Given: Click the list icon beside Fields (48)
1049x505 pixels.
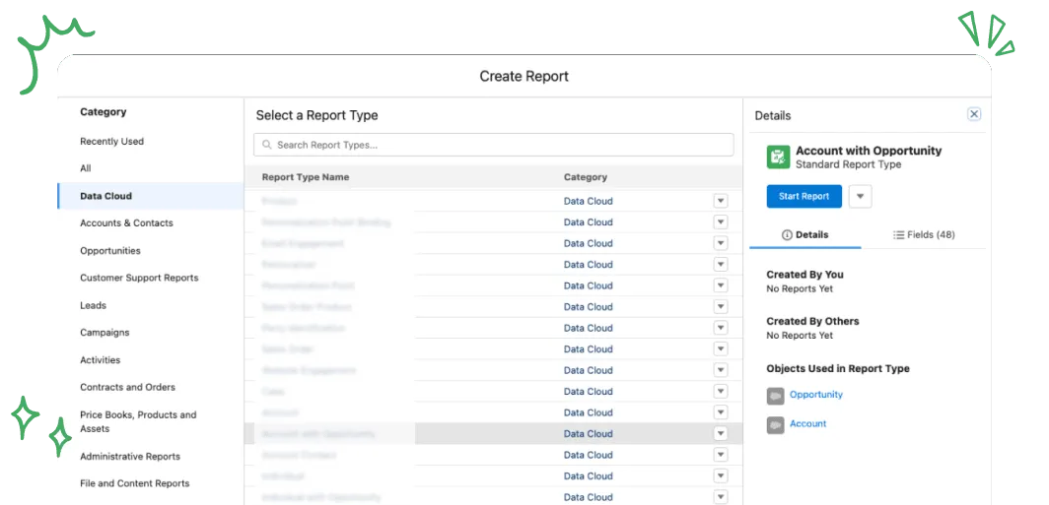Looking at the screenshot, I should [898, 235].
